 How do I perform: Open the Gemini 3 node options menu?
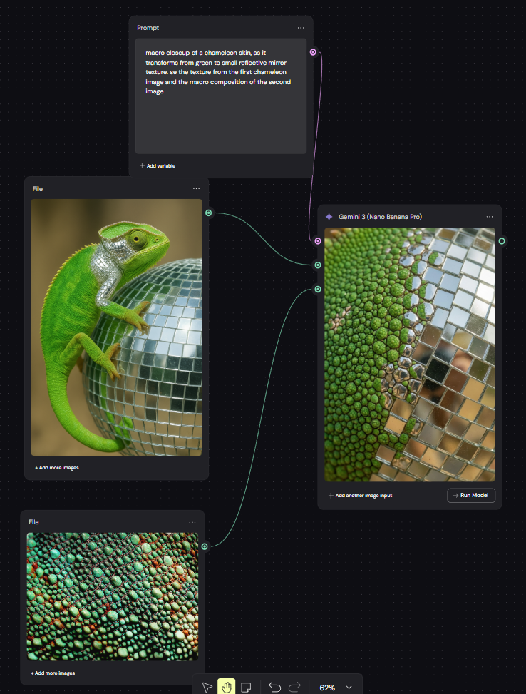[489, 216]
